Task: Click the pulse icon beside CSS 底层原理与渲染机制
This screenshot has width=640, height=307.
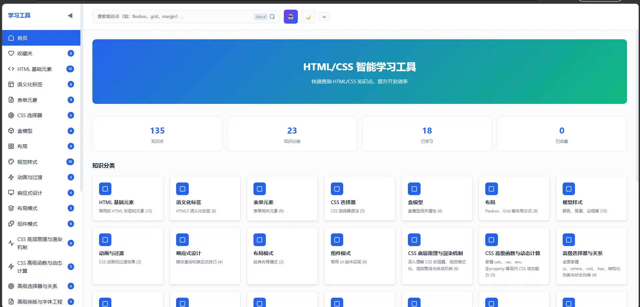Action: click(11, 243)
